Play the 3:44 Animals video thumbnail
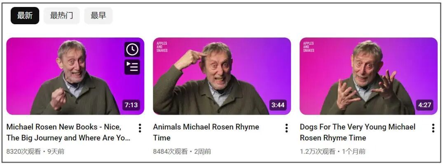The height and width of the screenshot is (166, 445). tap(222, 76)
